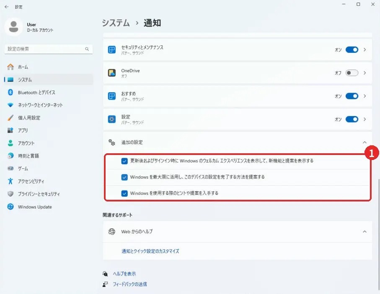Open Bluetooth とデバイス settings

(49, 92)
